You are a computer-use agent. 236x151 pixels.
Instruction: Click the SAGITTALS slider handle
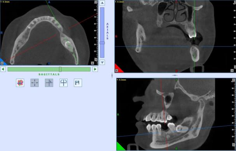click(x=60, y=69)
